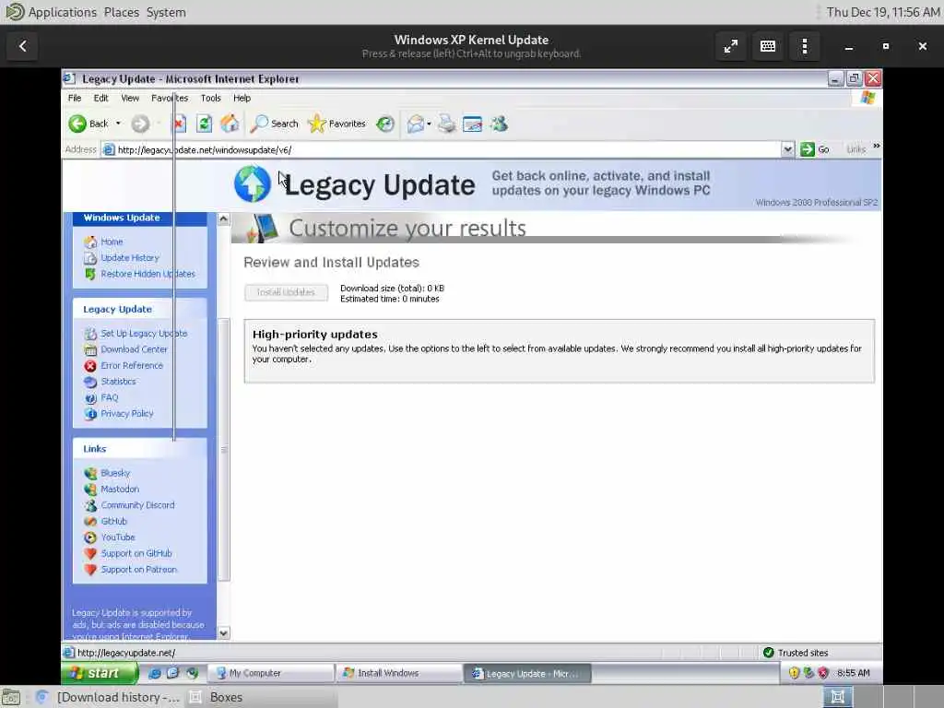Open the Privacy Policy link
This screenshot has height=708, width=944.
click(127, 414)
